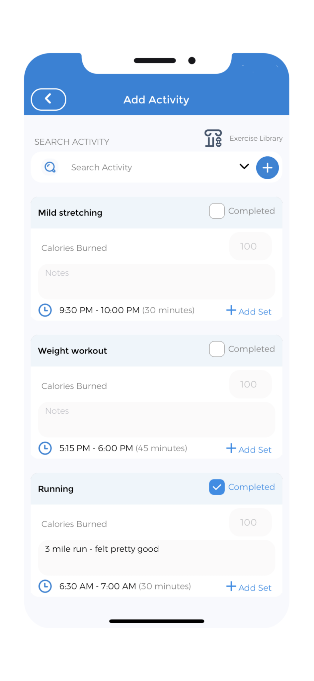This screenshot has width=314, height=681.
Task: Select the Add Activity title bar
Action: [x=156, y=99]
